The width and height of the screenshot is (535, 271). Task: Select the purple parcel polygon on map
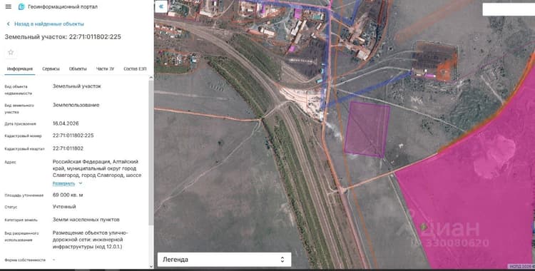tap(367, 129)
